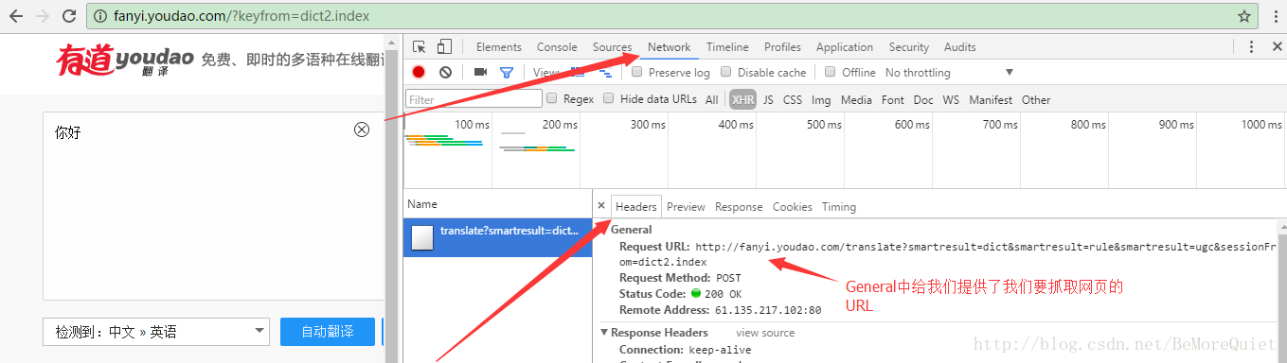Filter requests by All types
This screenshot has width=1287, height=363.
[x=712, y=99]
